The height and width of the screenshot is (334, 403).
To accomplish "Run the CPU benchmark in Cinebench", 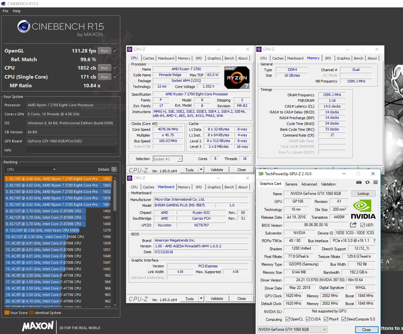I will pyautogui.click(x=104, y=68).
